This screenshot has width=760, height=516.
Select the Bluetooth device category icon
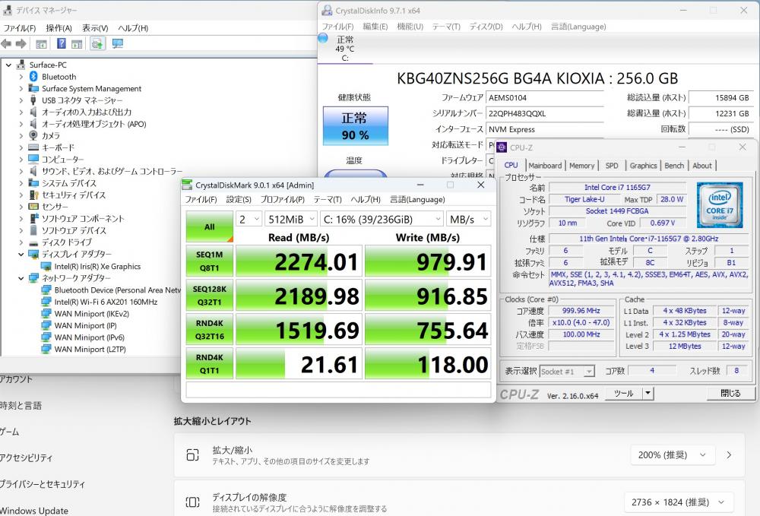[x=33, y=77]
